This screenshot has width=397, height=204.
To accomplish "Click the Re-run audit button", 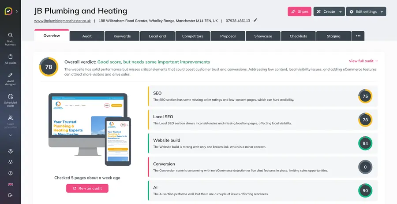I will coord(87,188).
